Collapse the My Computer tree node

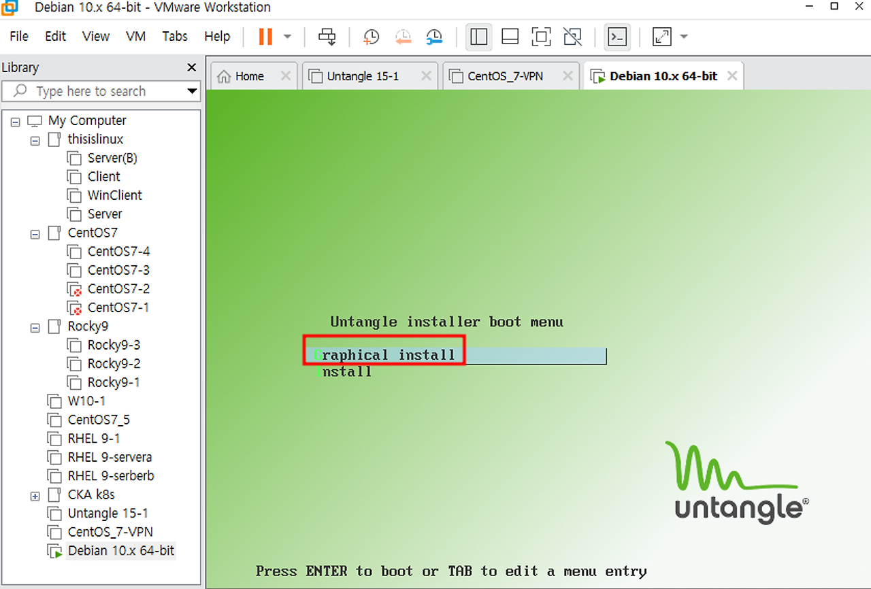coord(16,121)
